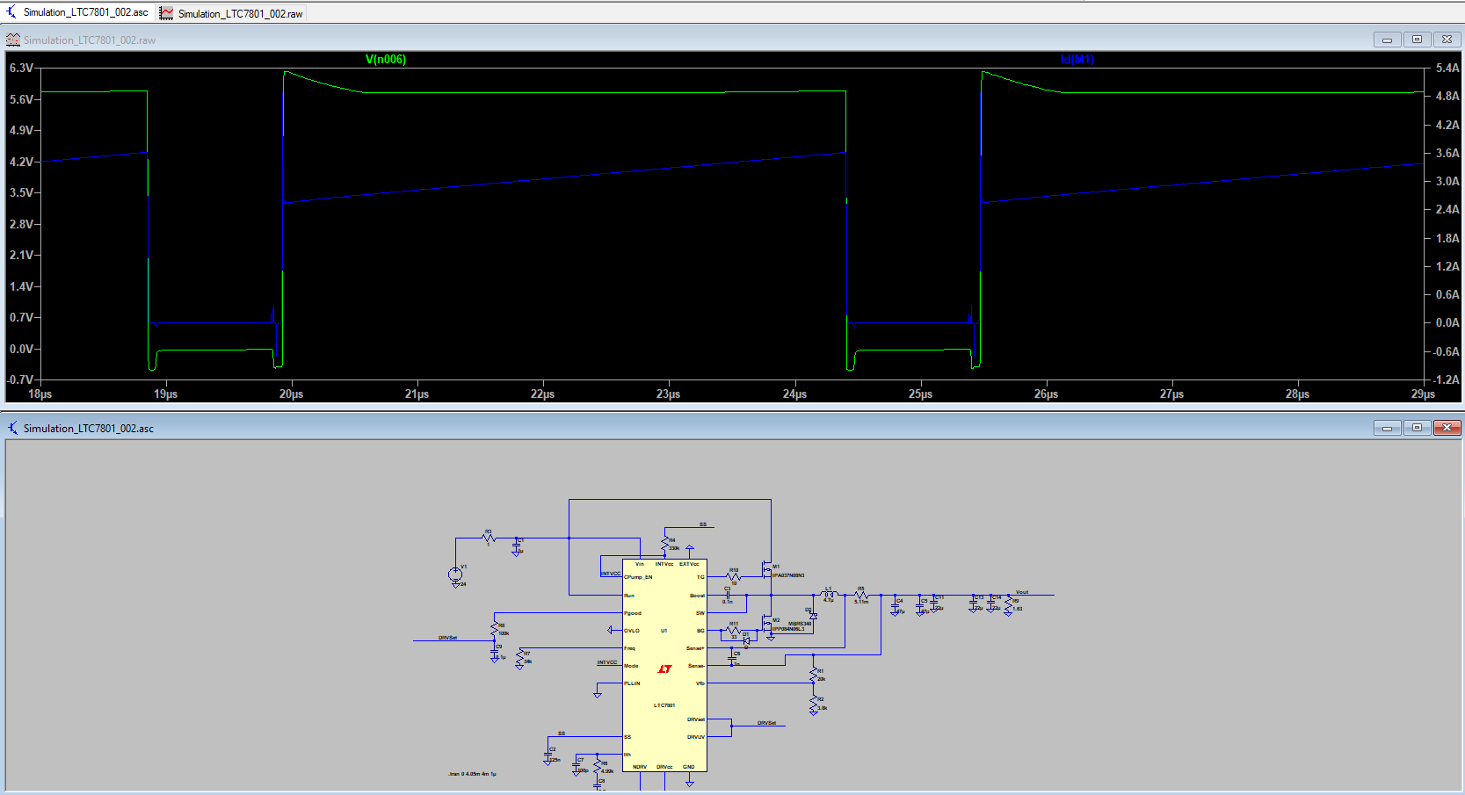Viewport: 1465px width, 795px height.
Task: Switch to the Simulation_LTC7801_002.raw tab
Action: pos(232,13)
